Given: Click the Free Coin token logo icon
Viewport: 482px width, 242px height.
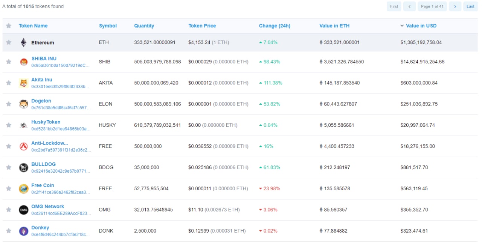Looking at the screenshot, I should (x=24, y=189).
